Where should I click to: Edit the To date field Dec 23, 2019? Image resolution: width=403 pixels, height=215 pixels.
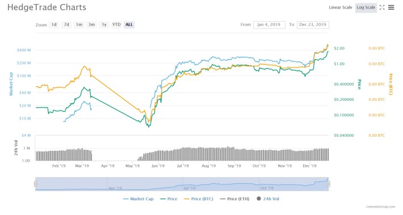(x=313, y=24)
